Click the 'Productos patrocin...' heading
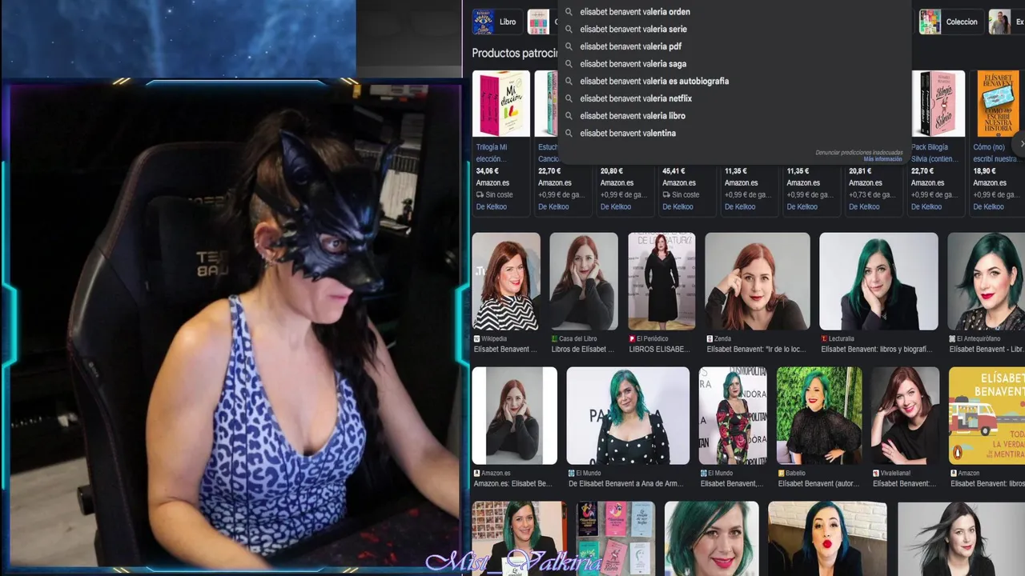Image resolution: width=1025 pixels, height=576 pixels. (514, 54)
